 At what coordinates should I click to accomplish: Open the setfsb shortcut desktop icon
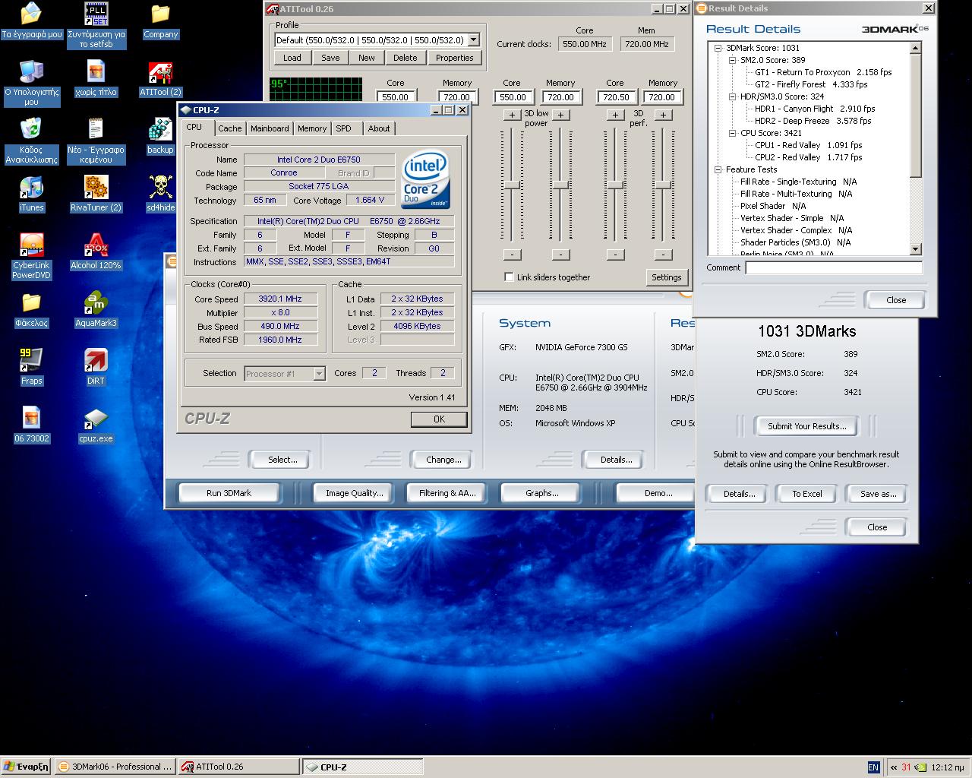(96, 25)
